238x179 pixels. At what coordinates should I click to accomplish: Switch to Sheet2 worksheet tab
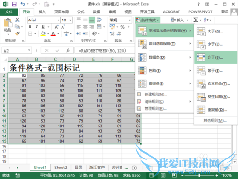[60, 168]
